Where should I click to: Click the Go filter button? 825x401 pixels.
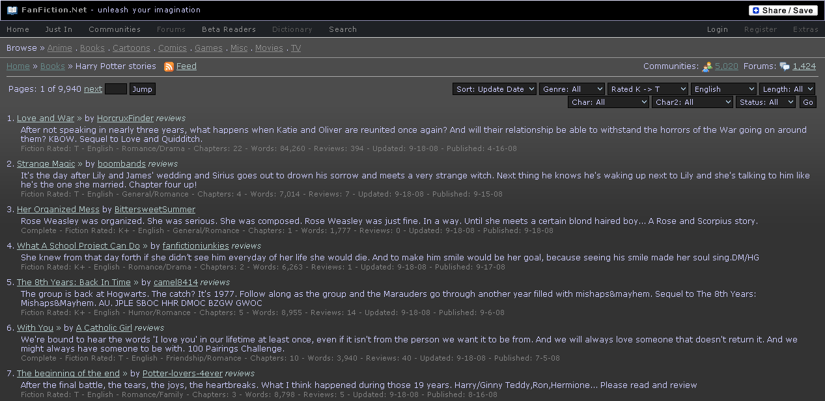(808, 102)
